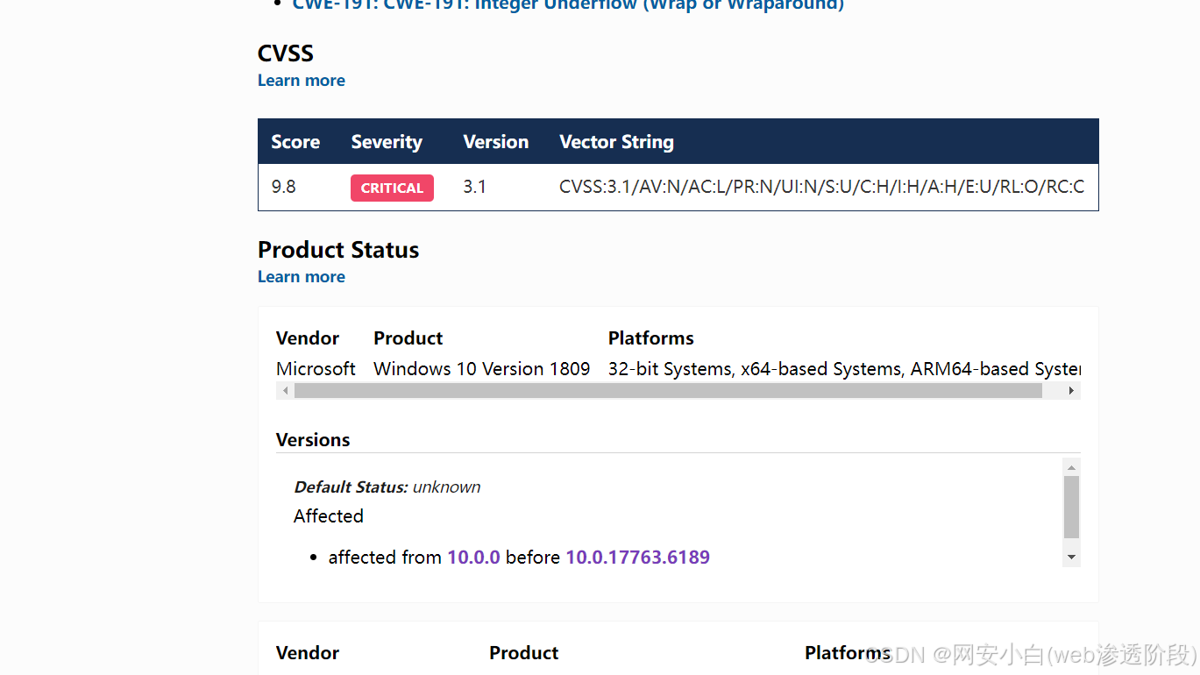Click the horizontal scrollbar thumb in product table
1200x675 pixels.
(x=668, y=391)
